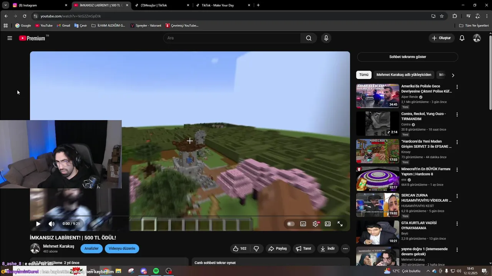Open a new browser tab
This screenshot has width=492, height=276.
tap(258, 5)
